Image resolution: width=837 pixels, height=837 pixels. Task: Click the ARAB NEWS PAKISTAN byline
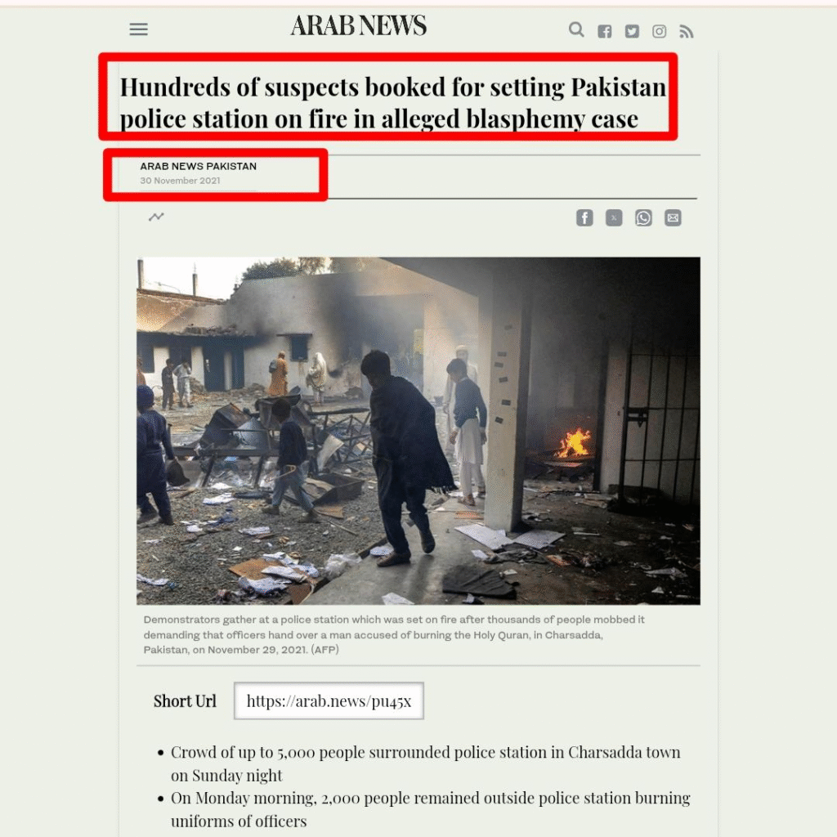click(198, 167)
